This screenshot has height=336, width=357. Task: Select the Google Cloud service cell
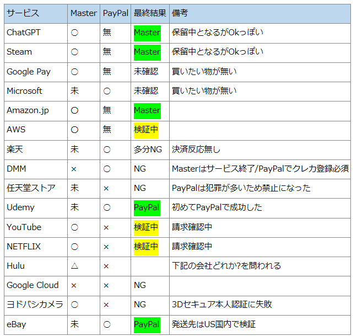[33, 285]
